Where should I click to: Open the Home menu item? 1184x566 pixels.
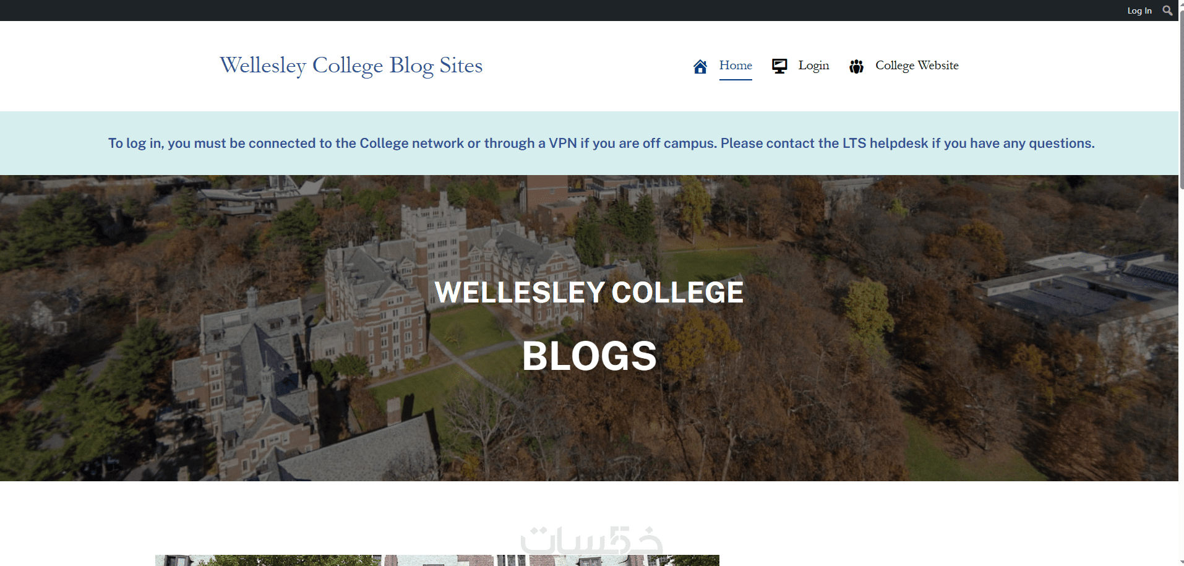736,66
